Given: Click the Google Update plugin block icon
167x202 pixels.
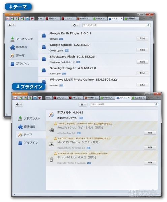Looking at the screenshot, I should (x=44, y=47).
